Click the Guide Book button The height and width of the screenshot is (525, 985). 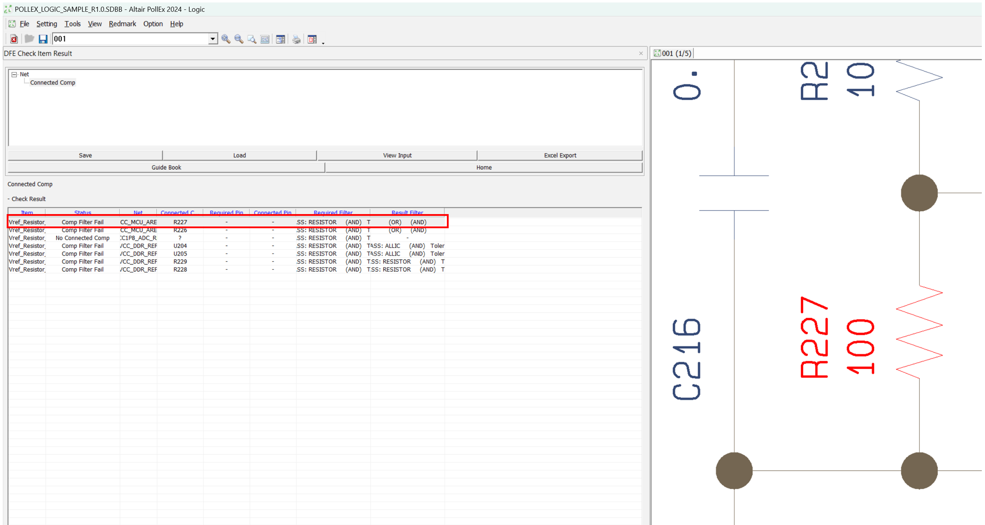[x=166, y=167]
